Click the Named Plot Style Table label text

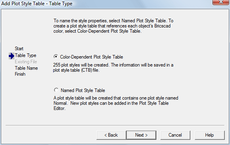click(83, 90)
